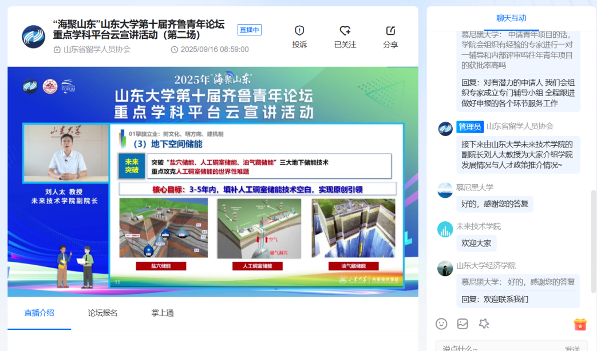Click the star badge icon in chat toolbar
Image resolution: width=597 pixels, height=351 pixels.
[x=484, y=324]
